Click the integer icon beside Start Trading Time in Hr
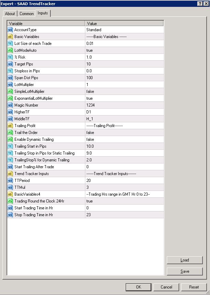Image resolution: width=210 pixels, height=295 pixels. 10,208
